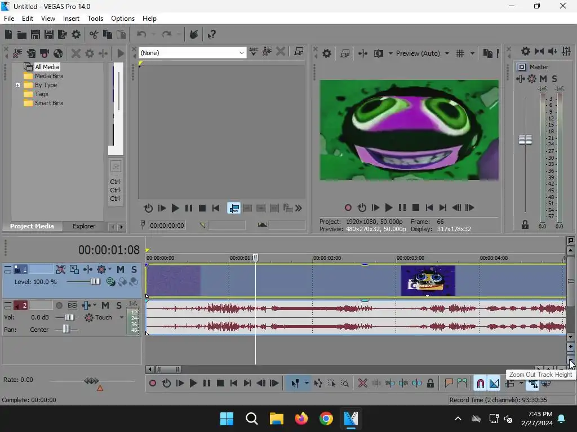Click the Normal Edit Tool icon
The width and height of the screenshot is (577, 432).
(295, 384)
